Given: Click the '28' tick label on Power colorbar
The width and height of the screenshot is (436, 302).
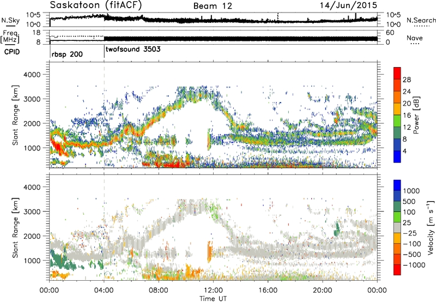Looking at the screenshot, I should 407,80.
